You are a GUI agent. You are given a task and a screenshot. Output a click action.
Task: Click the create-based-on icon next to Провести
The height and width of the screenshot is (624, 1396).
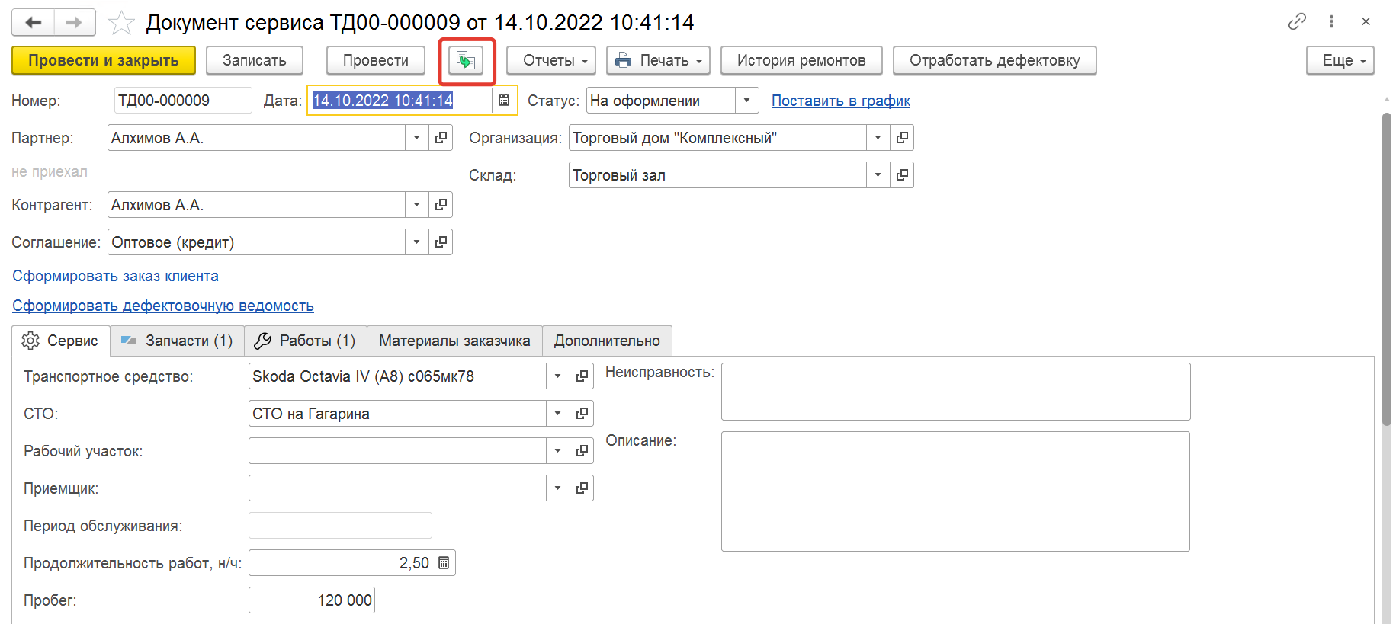click(466, 60)
